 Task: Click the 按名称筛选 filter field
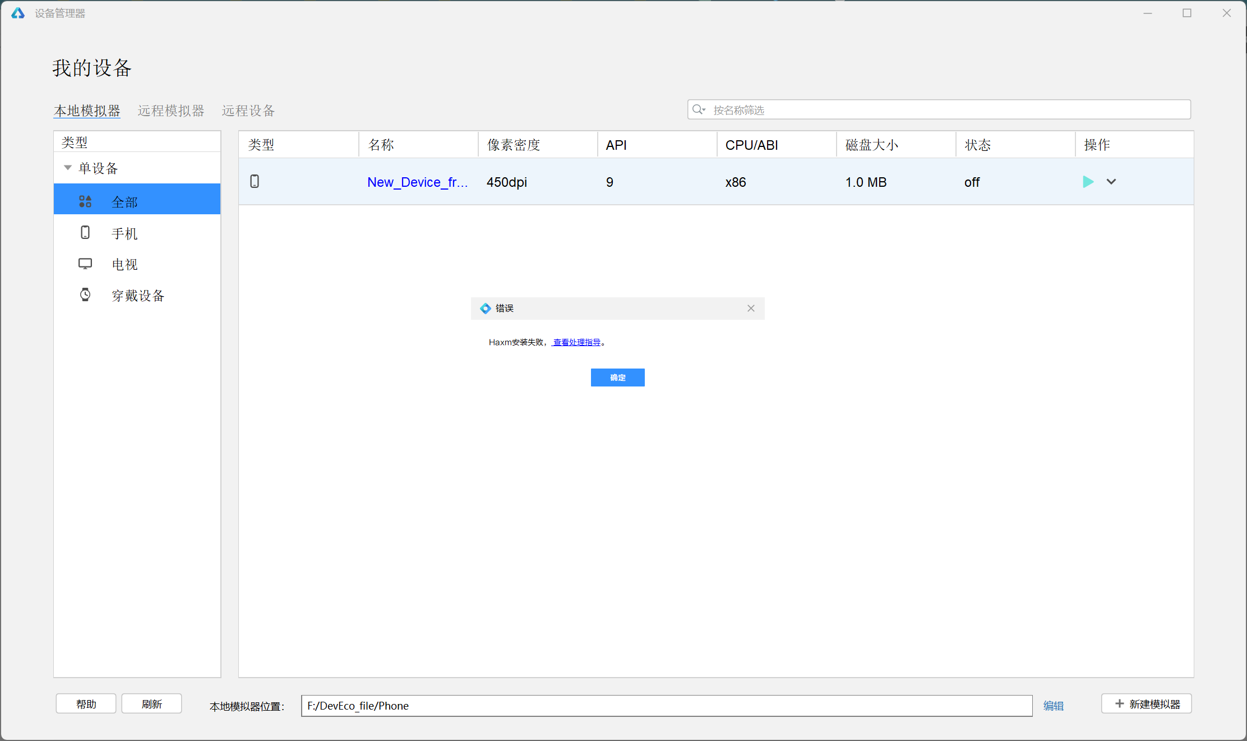(948, 110)
